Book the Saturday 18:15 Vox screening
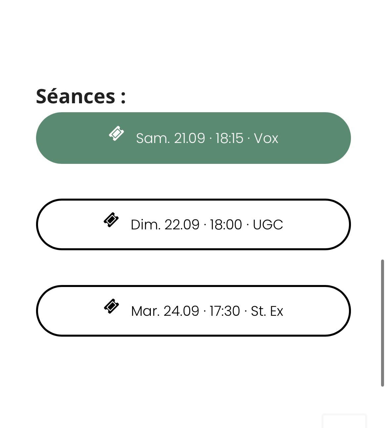Screen dimensions: 387x428 tap(193, 138)
